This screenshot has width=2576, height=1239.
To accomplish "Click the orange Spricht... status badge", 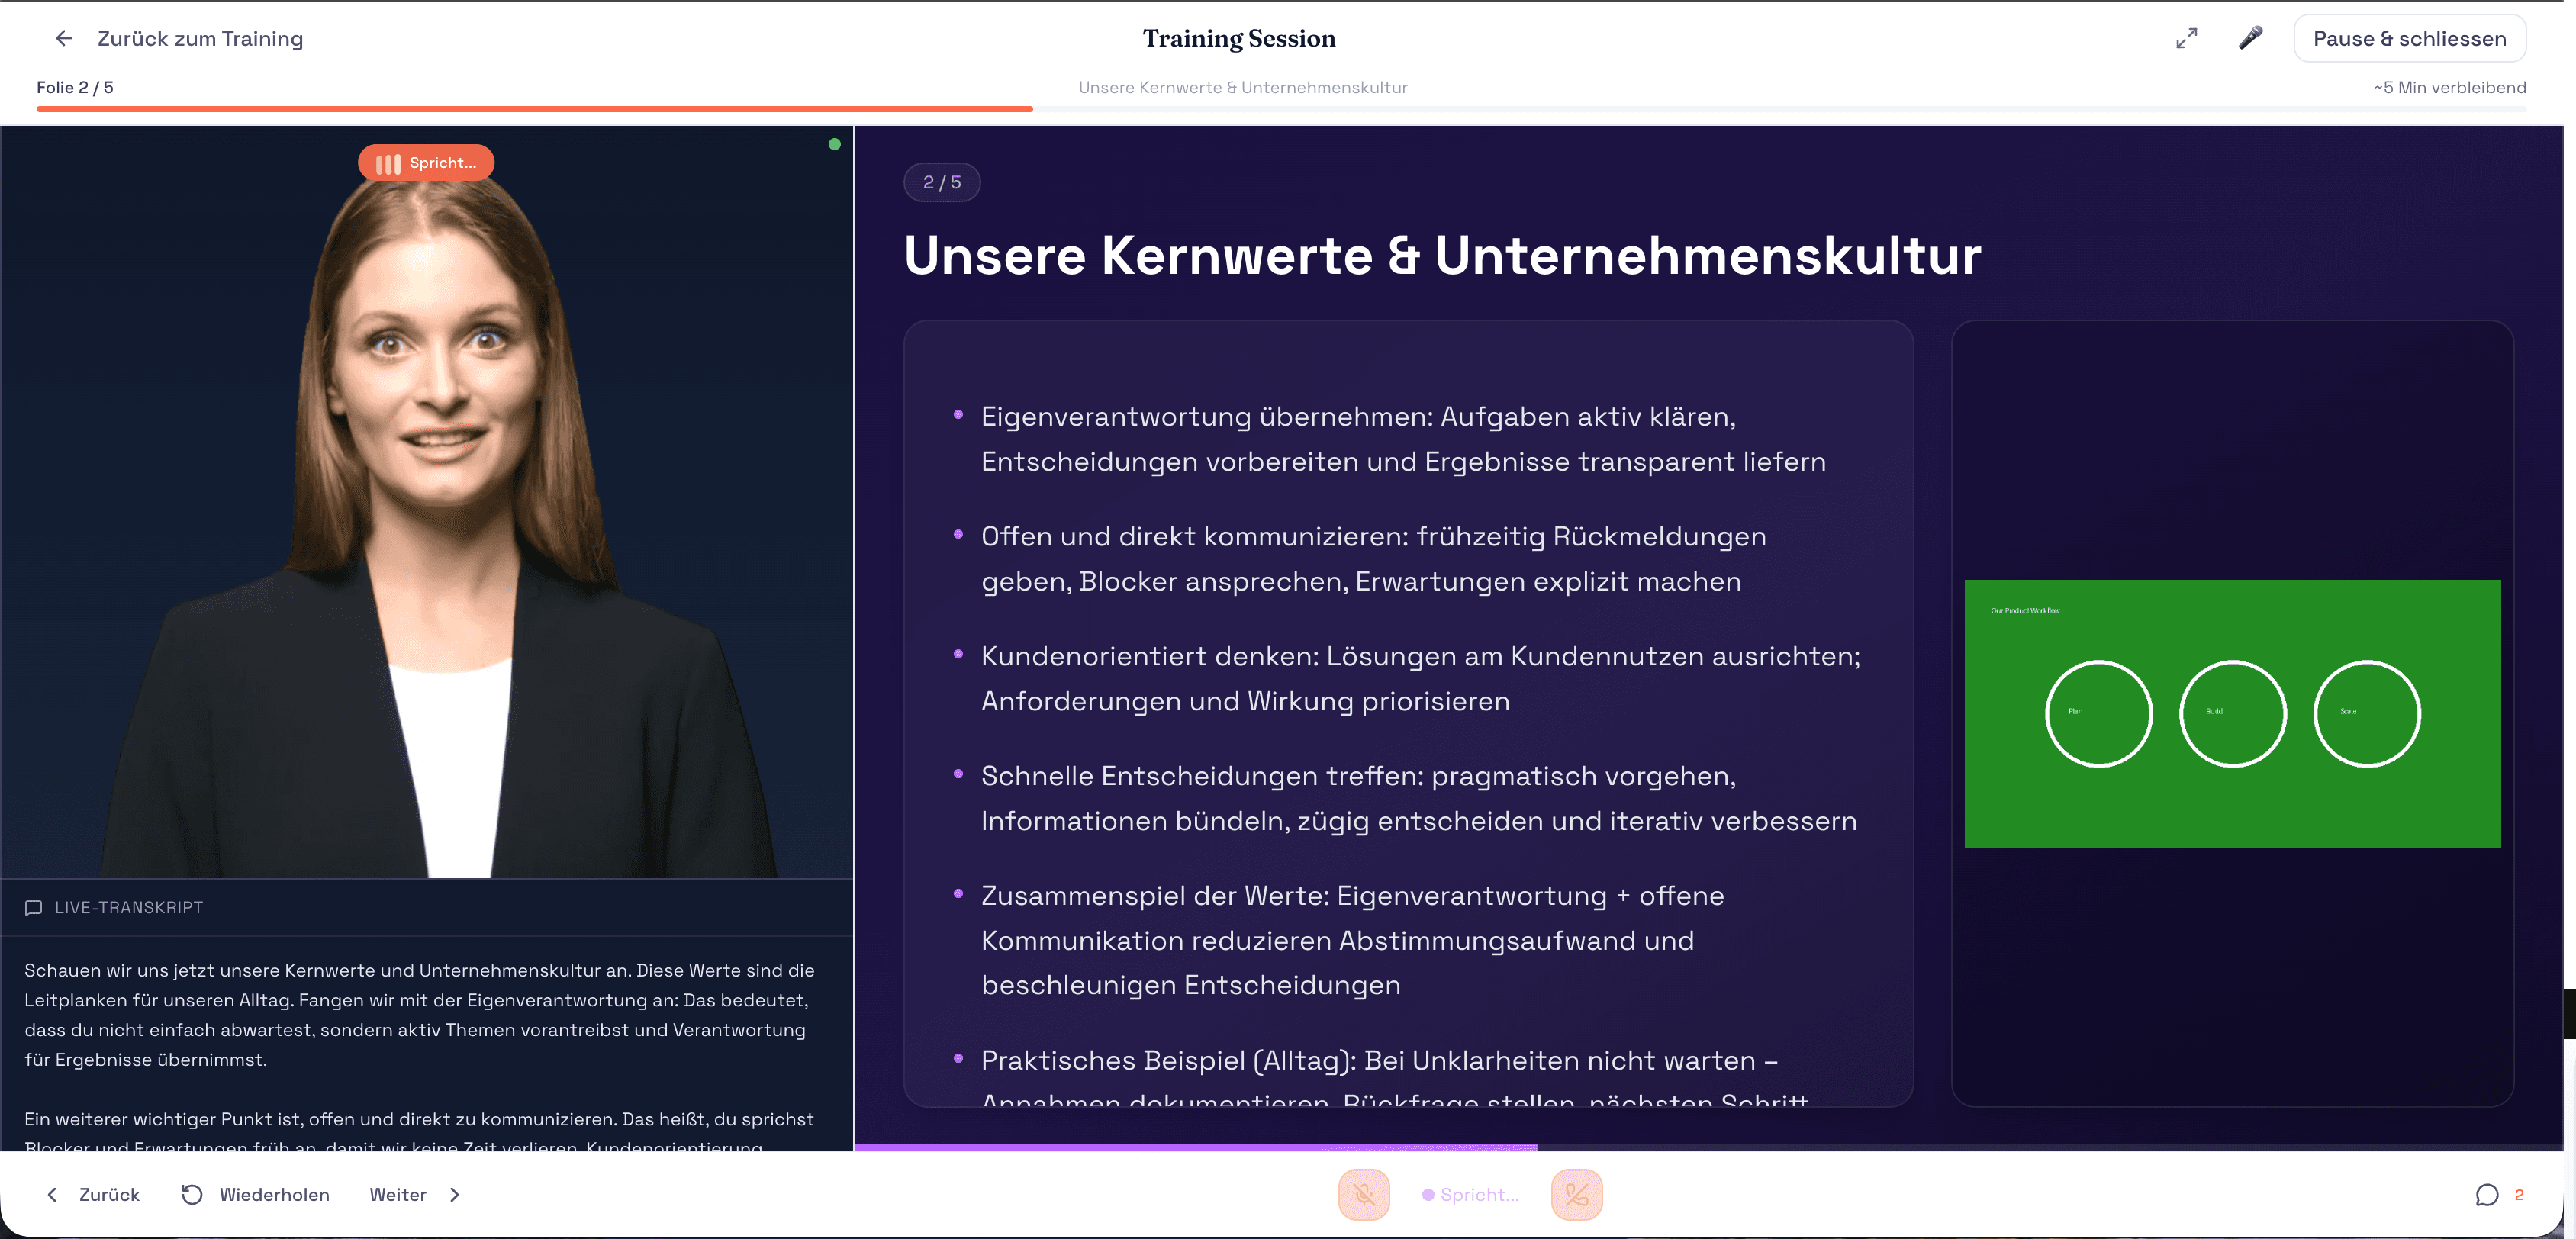I will pyautogui.click(x=426, y=163).
